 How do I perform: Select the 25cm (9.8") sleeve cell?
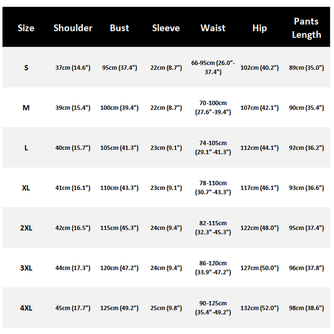point(166,308)
